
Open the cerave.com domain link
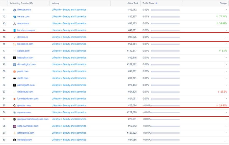(23, 16)
